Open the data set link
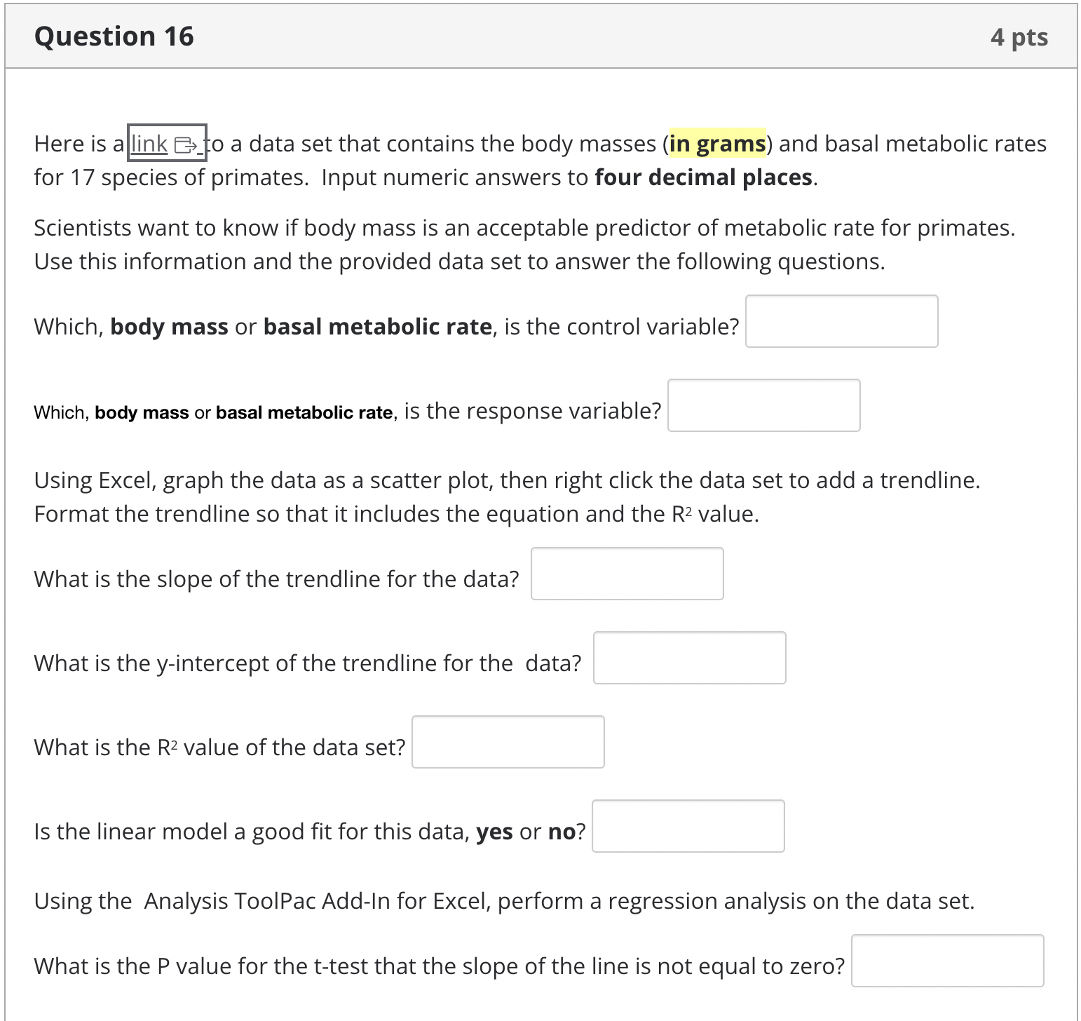1081x1021 pixels. [149, 143]
